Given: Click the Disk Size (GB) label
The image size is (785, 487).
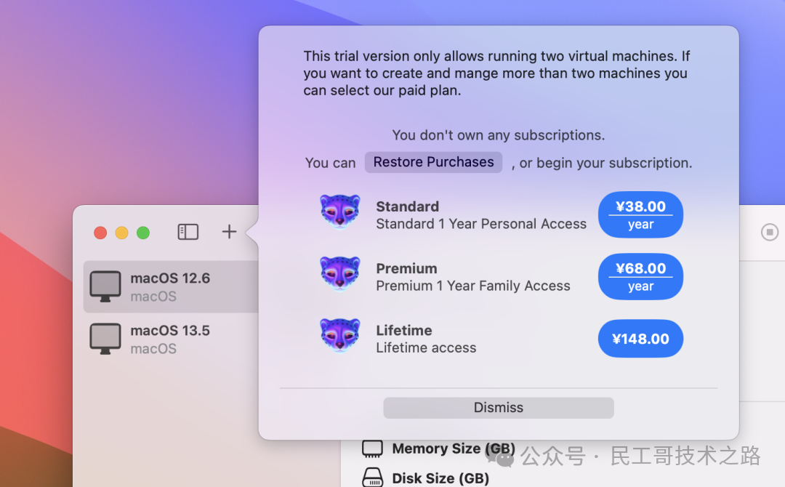Looking at the screenshot, I should pyautogui.click(x=440, y=478).
